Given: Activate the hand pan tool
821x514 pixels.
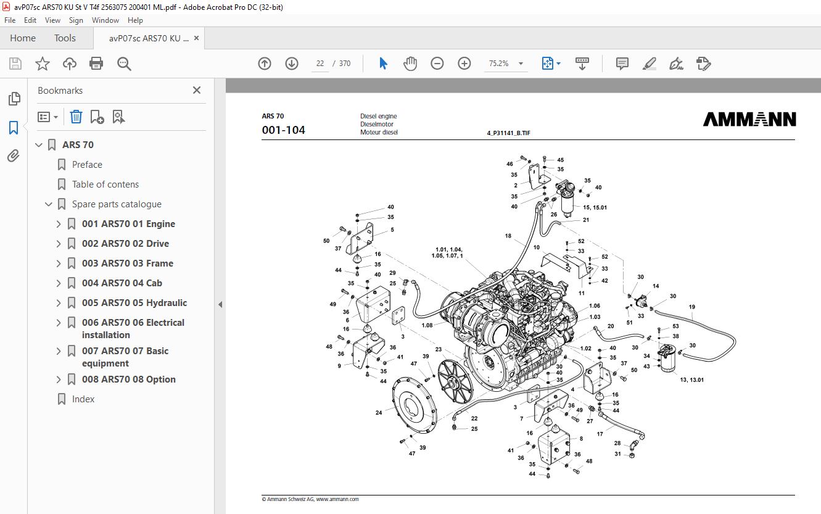Looking at the screenshot, I should [x=410, y=64].
